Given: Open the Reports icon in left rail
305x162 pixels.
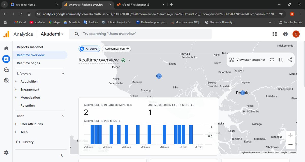Looking at the screenshot, I should coord(6,59).
